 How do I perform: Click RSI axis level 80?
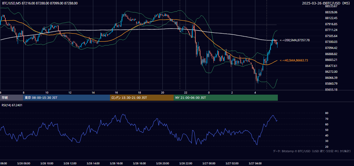click(327, 113)
